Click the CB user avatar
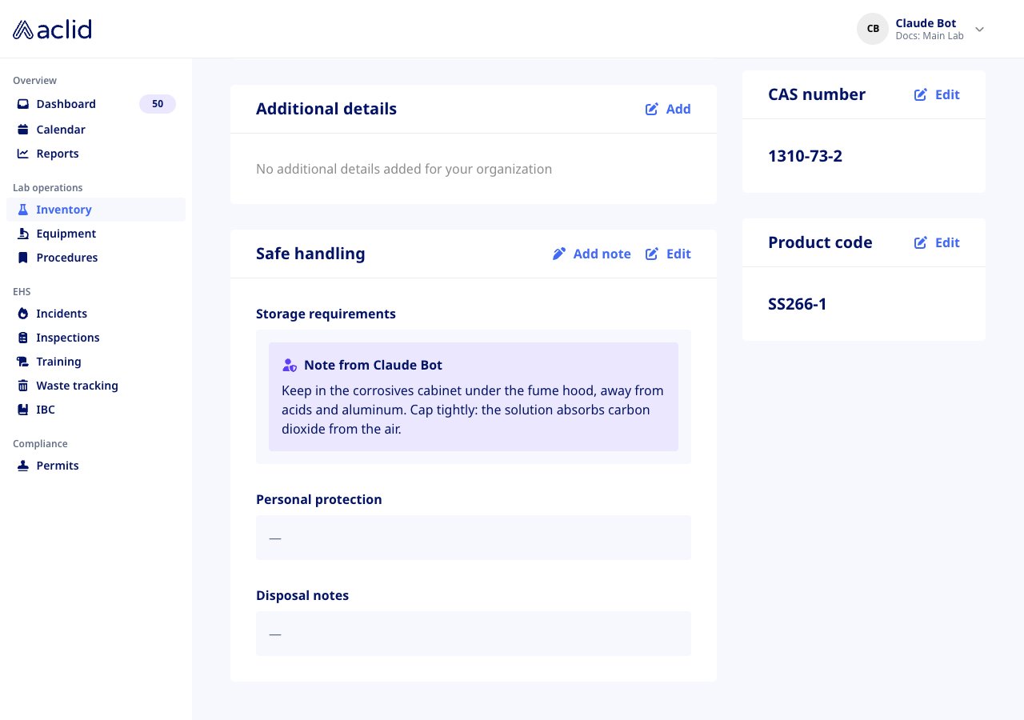 click(x=873, y=29)
